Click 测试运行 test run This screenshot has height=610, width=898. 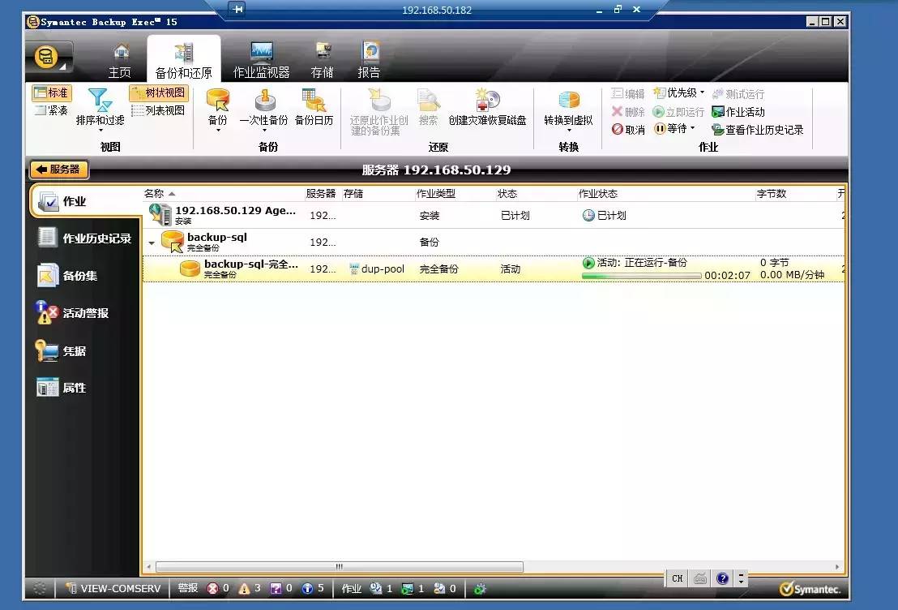coord(738,94)
